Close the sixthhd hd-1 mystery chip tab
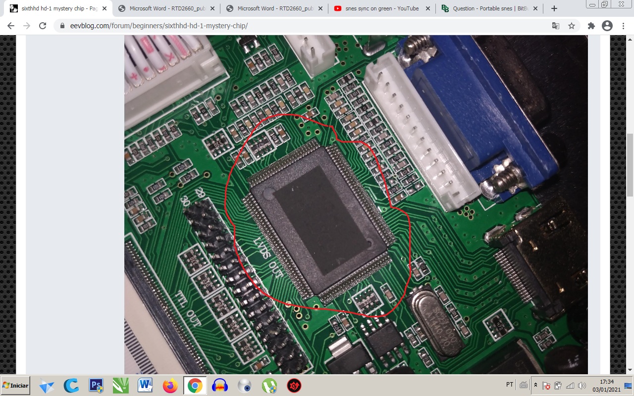634x396 pixels. tap(104, 8)
